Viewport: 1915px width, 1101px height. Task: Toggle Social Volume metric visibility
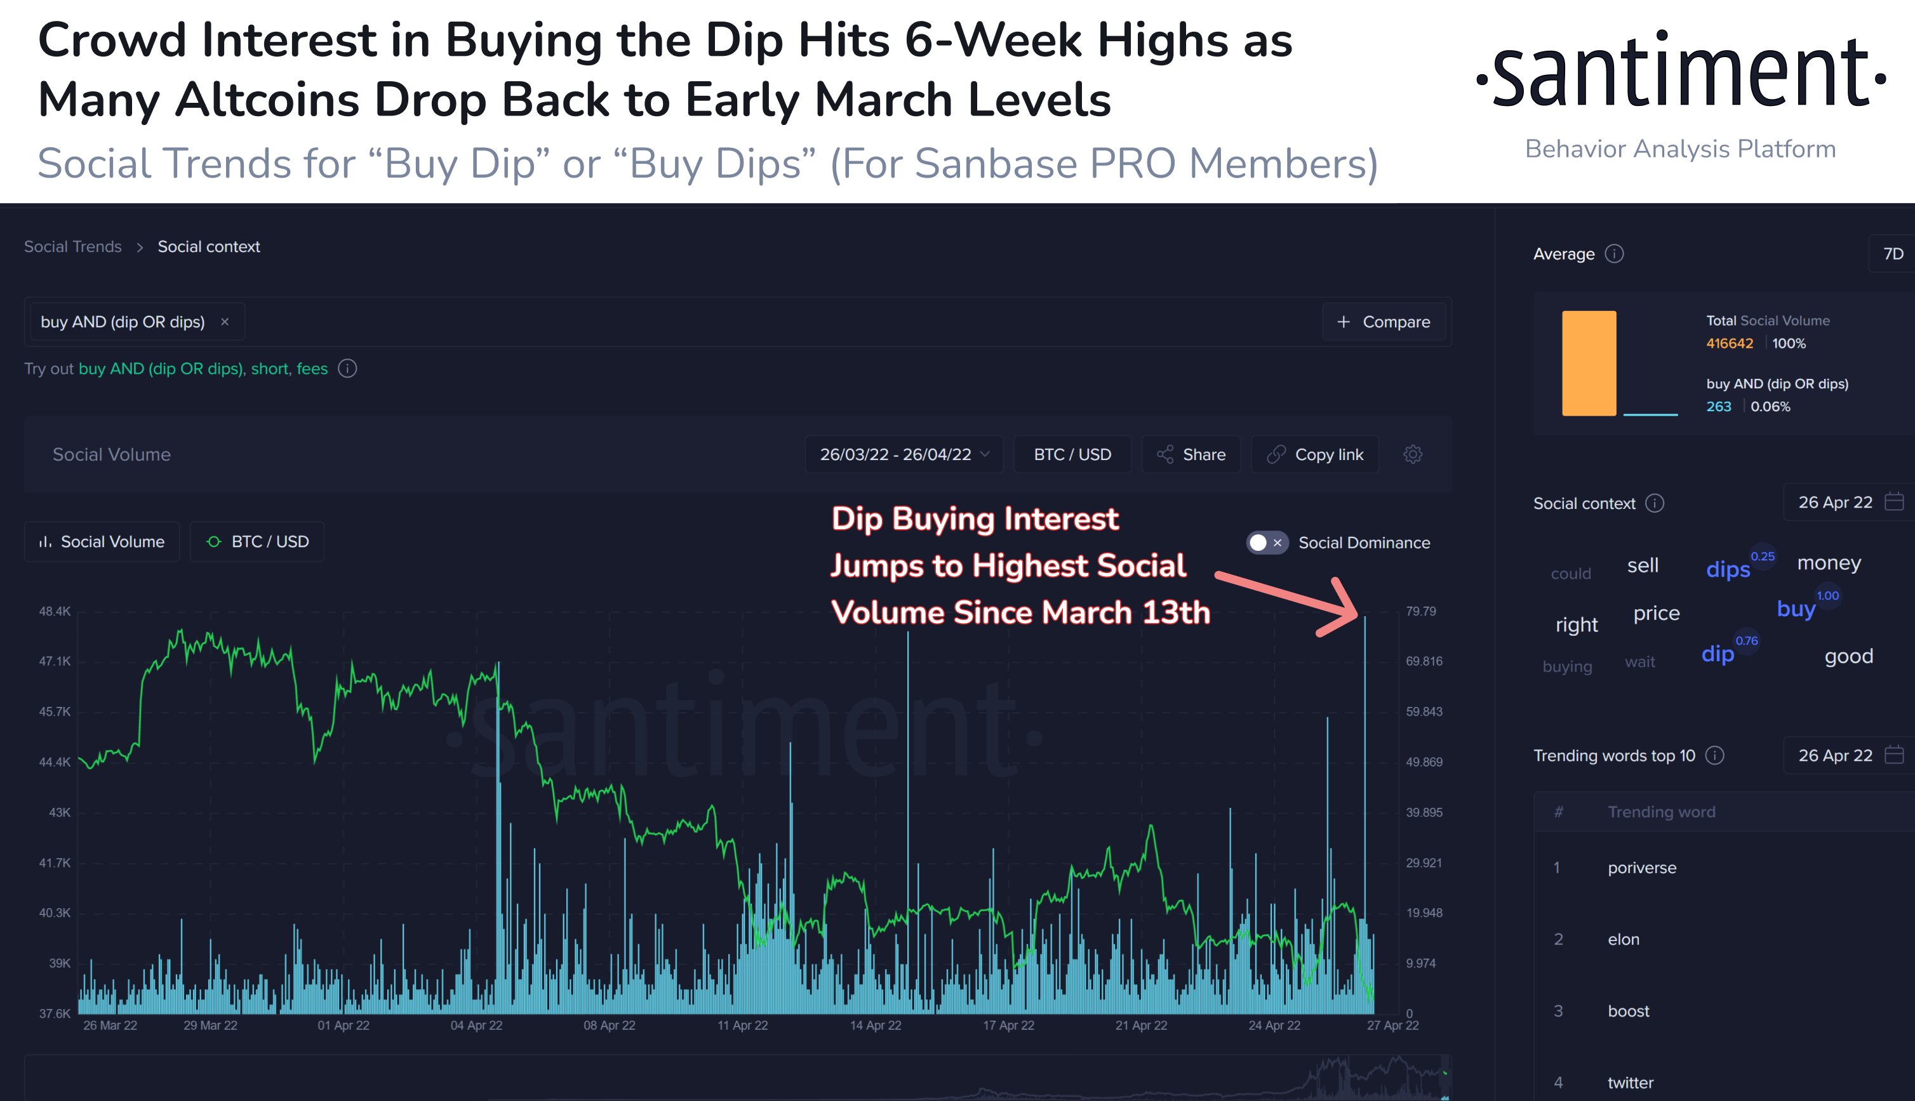coord(102,541)
